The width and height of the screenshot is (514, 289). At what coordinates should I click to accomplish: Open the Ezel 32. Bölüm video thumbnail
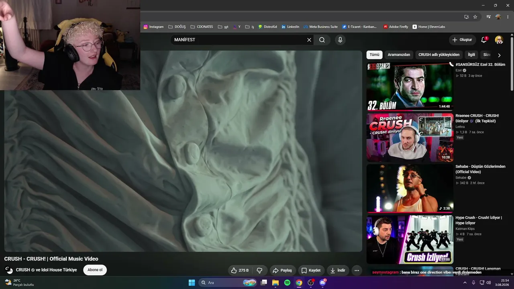point(410,86)
